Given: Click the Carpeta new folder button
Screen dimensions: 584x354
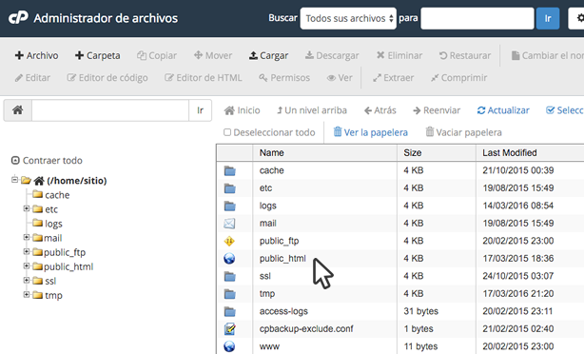Looking at the screenshot, I should pos(98,55).
